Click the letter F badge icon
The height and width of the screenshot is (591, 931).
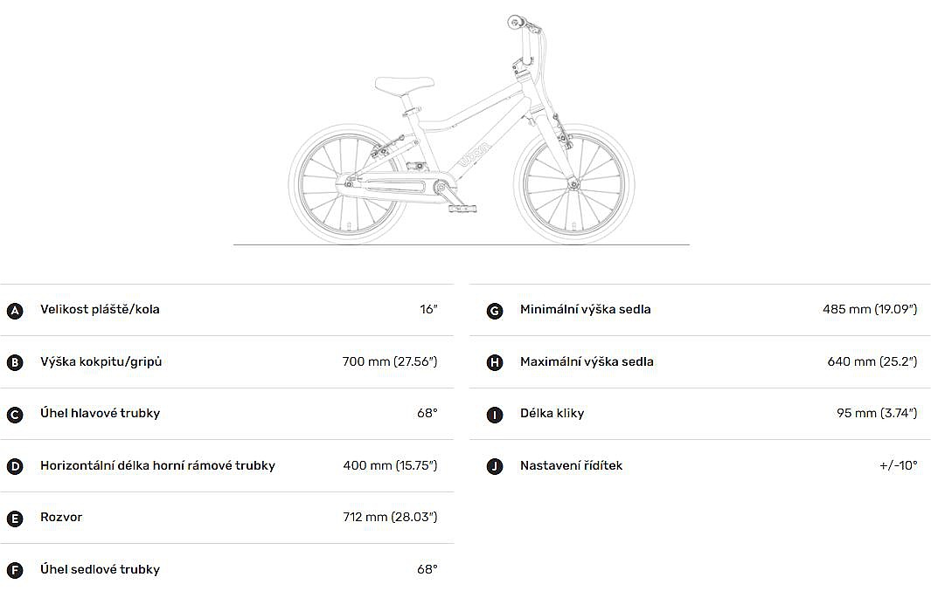tap(15, 570)
